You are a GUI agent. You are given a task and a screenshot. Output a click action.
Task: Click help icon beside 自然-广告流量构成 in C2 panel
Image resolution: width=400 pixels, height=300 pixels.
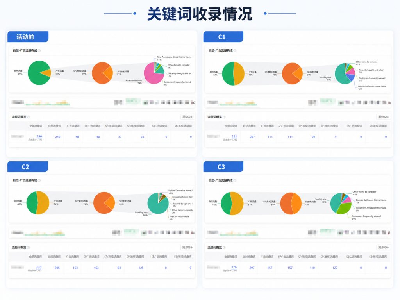[39, 180]
